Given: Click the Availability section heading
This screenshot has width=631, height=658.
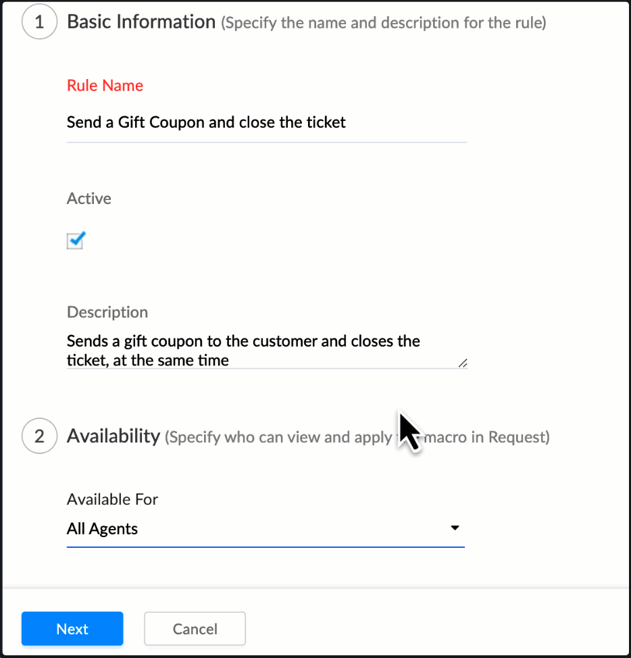Looking at the screenshot, I should tap(113, 436).
